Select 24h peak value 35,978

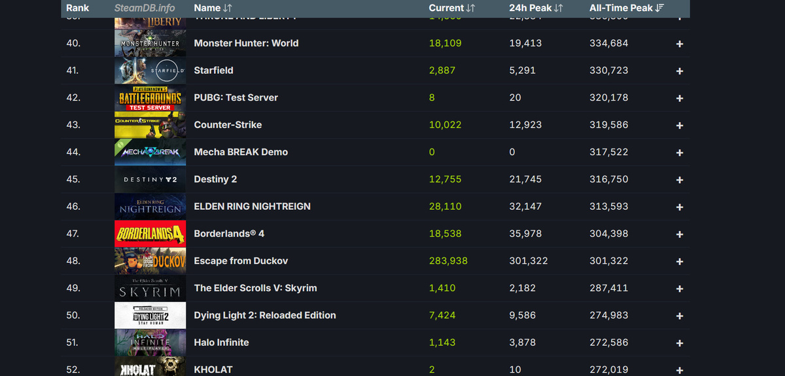click(x=525, y=233)
